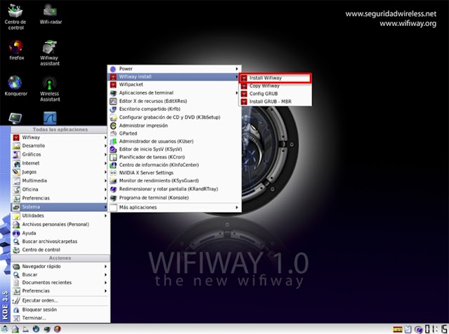Open Programa de terminal (Konsole)
Screen dimensions: 449x334
175,197
